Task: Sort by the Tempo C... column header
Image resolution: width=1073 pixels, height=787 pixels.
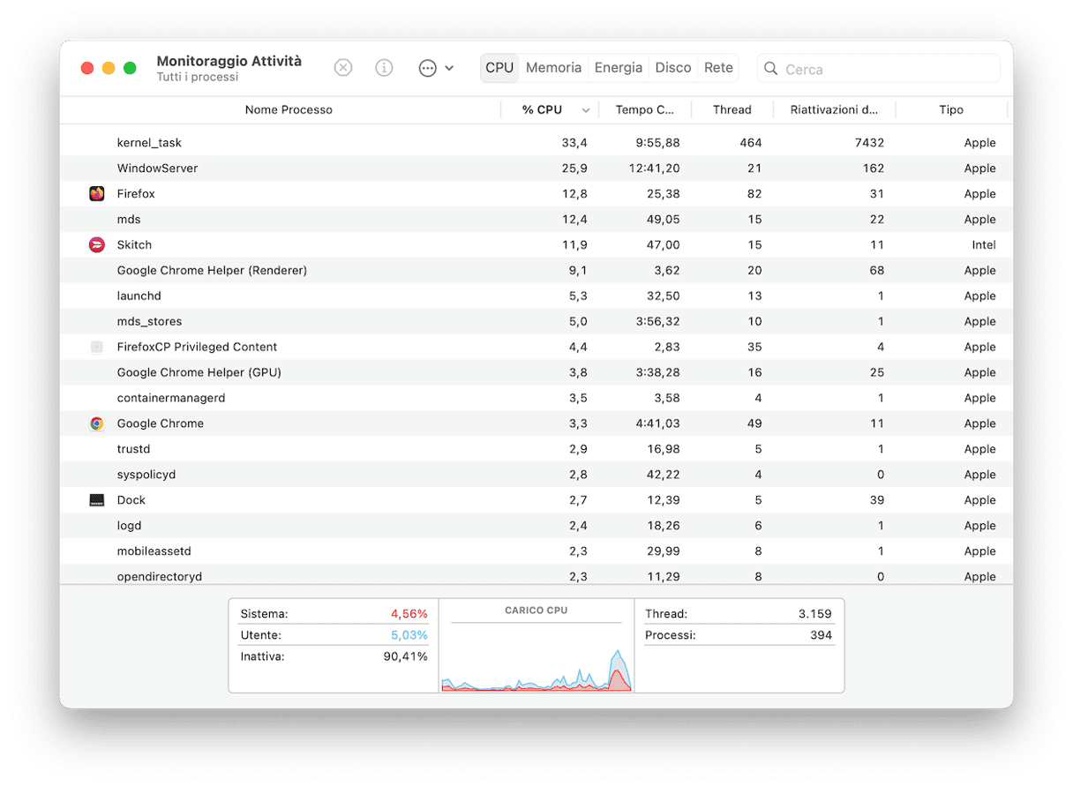Action: click(644, 110)
